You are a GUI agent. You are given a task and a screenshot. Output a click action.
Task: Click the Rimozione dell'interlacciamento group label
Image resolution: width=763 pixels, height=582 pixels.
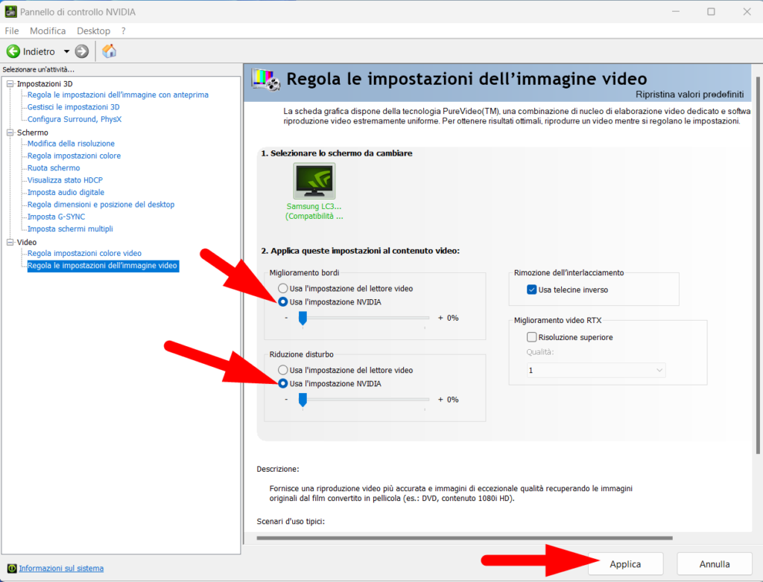click(569, 273)
